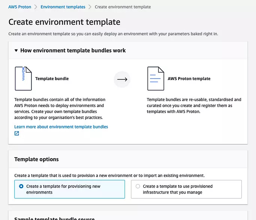Viewport: 256px width, 220px height.
Task: Click the 'Template bundle' label
Action: [x=52, y=79]
